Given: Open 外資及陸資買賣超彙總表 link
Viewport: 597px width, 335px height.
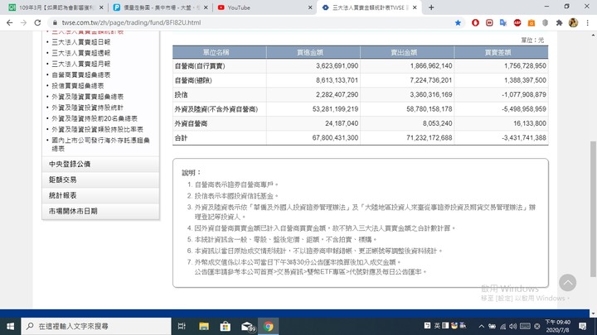Looking at the screenshot, I should point(88,97).
